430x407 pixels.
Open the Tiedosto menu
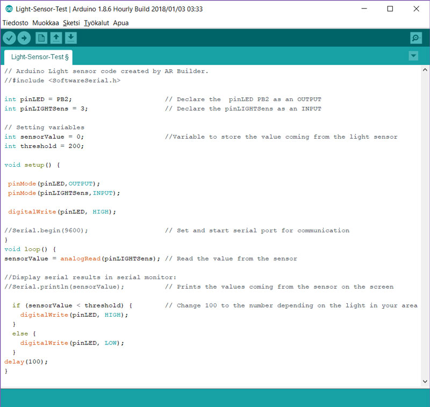16,23
